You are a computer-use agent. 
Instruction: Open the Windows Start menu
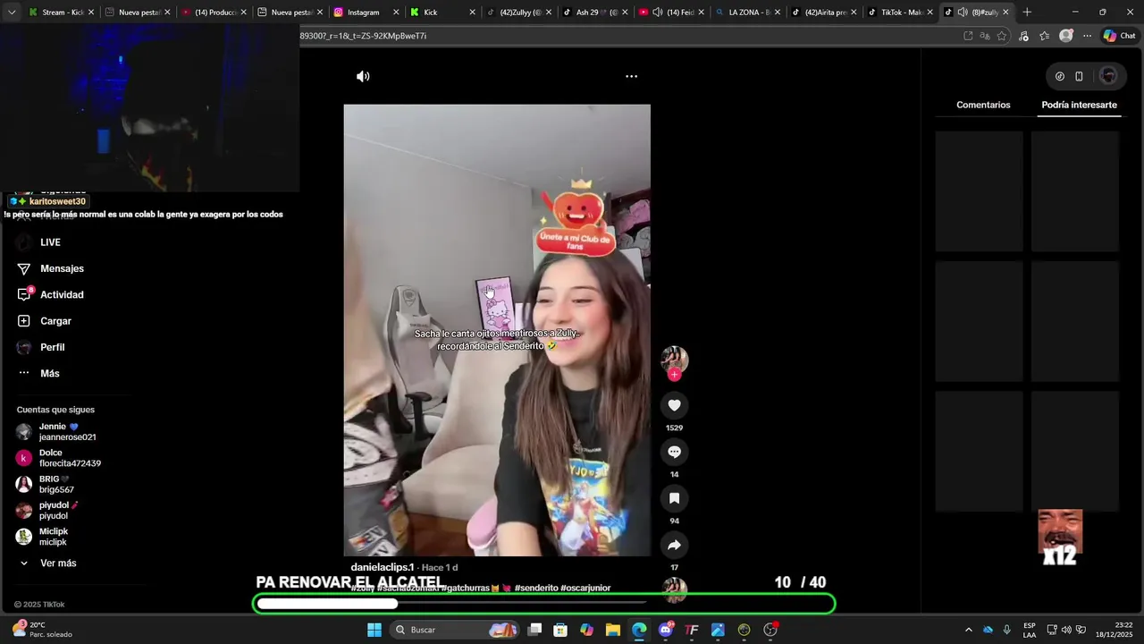click(374, 630)
